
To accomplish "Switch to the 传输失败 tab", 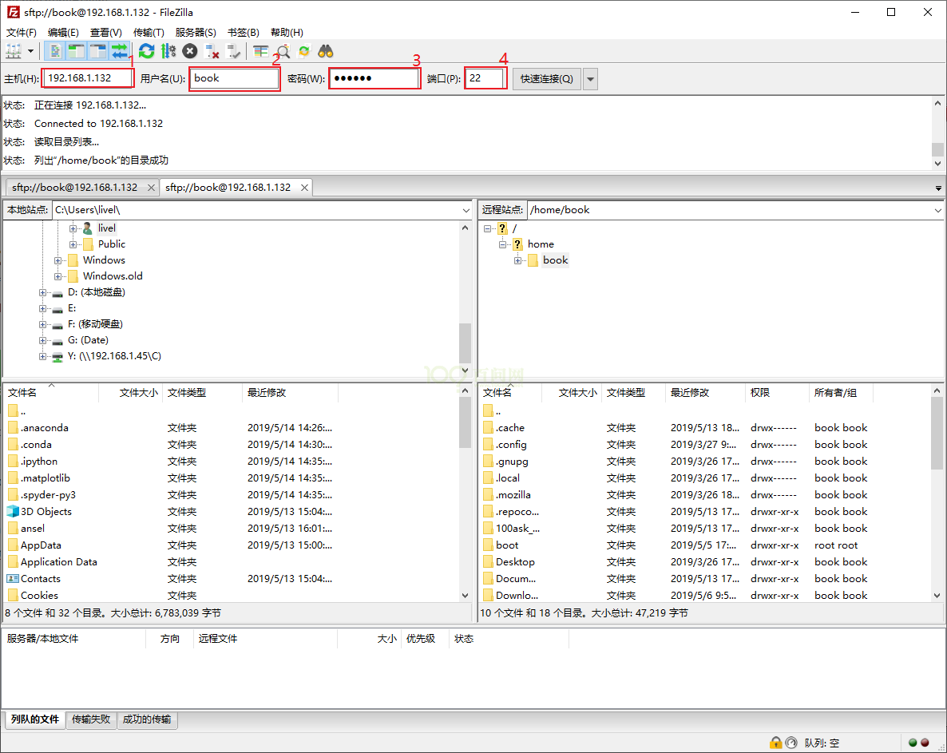I will pyautogui.click(x=90, y=719).
